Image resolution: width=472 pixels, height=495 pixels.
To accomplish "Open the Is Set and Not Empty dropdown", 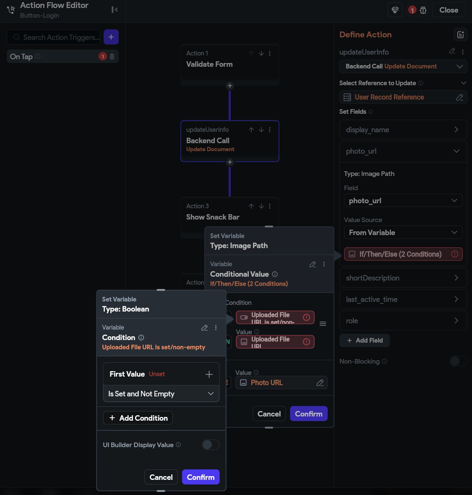I will tap(161, 394).
